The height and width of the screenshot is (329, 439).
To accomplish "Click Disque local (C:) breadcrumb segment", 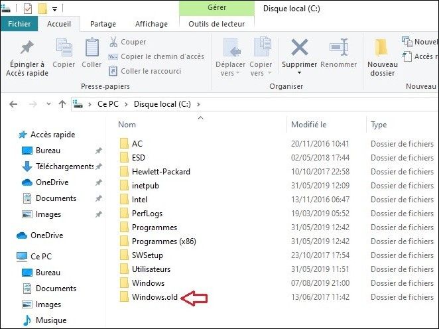I will click(x=162, y=104).
